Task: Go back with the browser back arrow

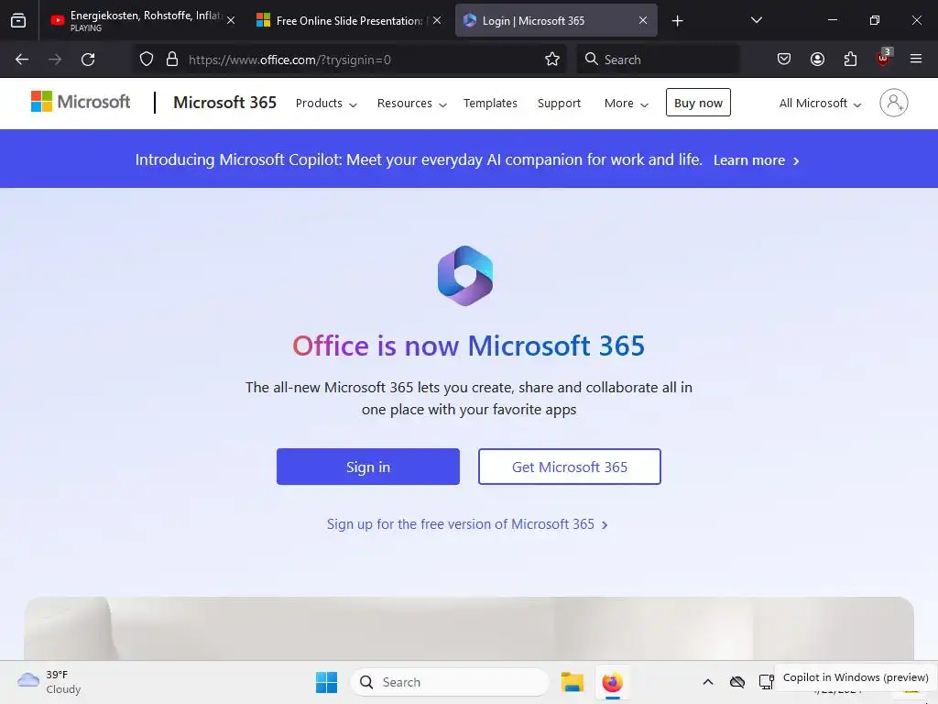Action: point(22,60)
